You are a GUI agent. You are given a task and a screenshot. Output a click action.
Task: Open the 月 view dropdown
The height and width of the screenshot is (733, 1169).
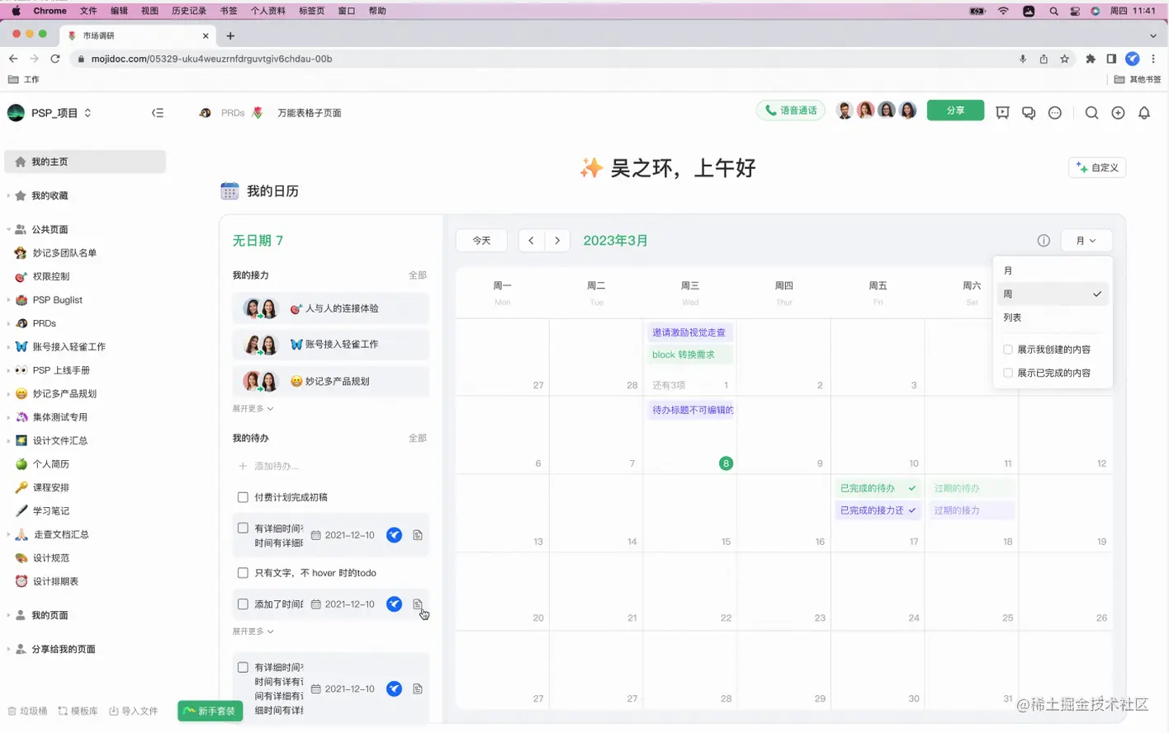[x=1086, y=241]
